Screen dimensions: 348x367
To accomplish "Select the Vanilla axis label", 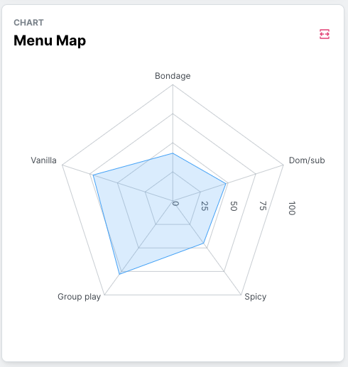I will point(44,160).
